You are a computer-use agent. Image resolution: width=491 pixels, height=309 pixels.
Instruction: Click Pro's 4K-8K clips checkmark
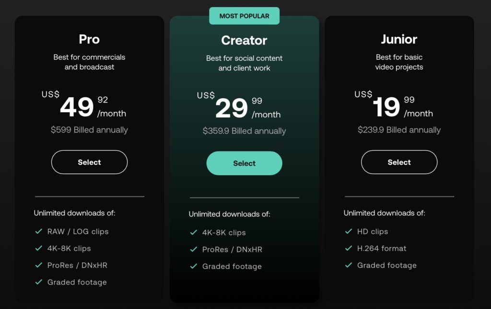[39, 248]
